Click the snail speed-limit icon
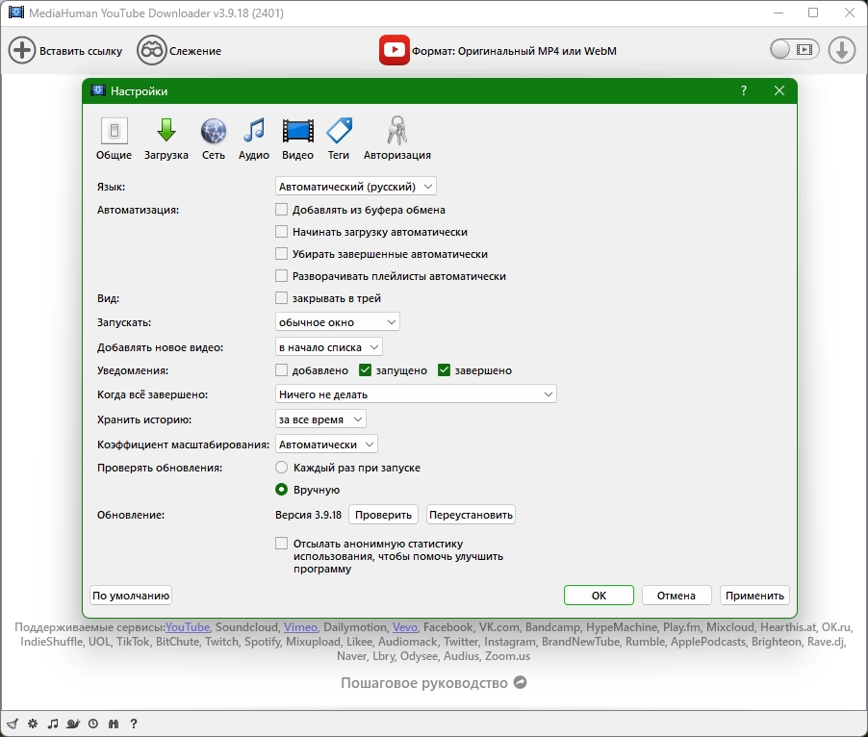This screenshot has height=737, width=868. [x=72, y=724]
